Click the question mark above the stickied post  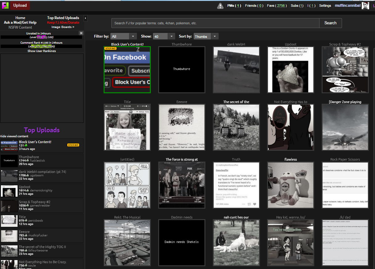138,49
